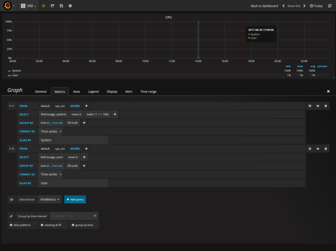The height and width of the screenshot is (251, 336).
Task: Open the Grafana logo main menu
Action: pos(7,6)
